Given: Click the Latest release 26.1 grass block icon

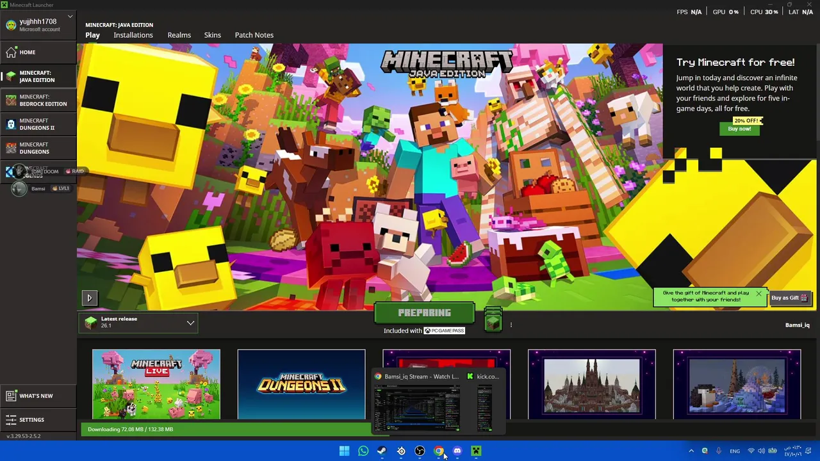Looking at the screenshot, I should pos(90,323).
